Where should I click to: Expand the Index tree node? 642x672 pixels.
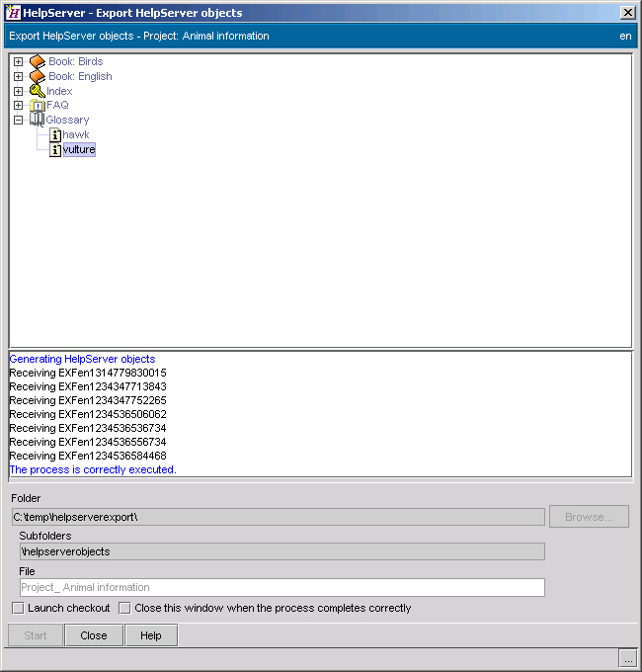click(x=18, y=91)
